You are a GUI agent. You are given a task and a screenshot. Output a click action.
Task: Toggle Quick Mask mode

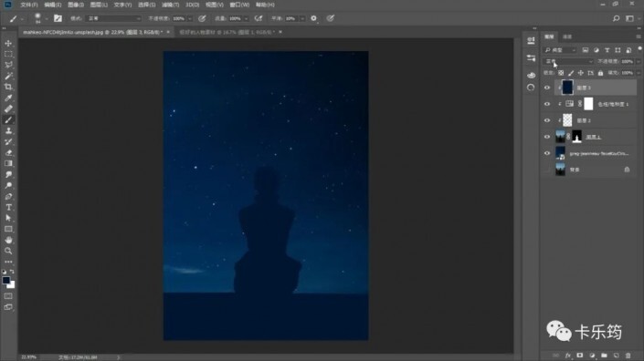tap(8, 296)
